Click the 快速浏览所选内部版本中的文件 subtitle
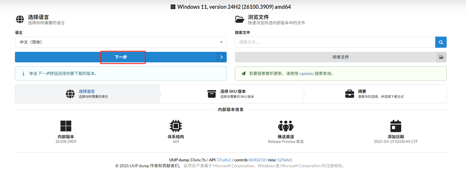The image size is (466, 176). [276, 23]
